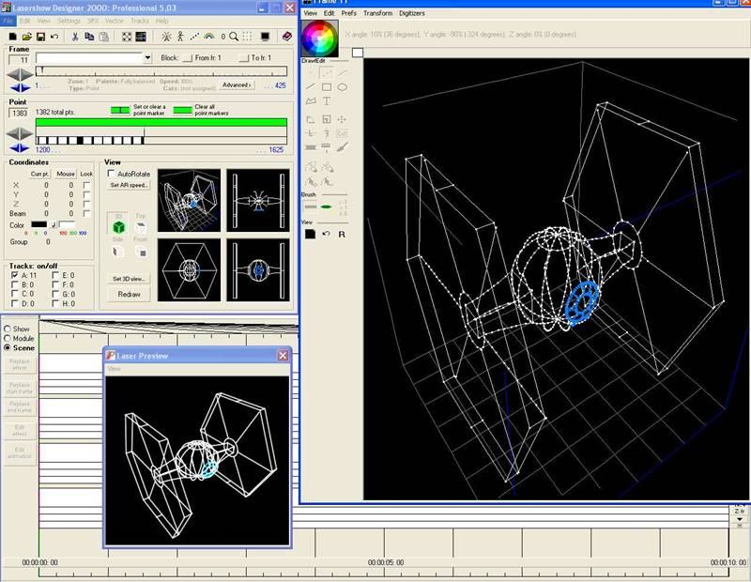Open the Tracks menu

coord(140,20)
